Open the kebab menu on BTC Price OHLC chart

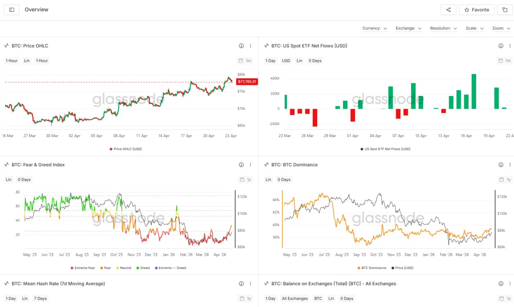251,46
